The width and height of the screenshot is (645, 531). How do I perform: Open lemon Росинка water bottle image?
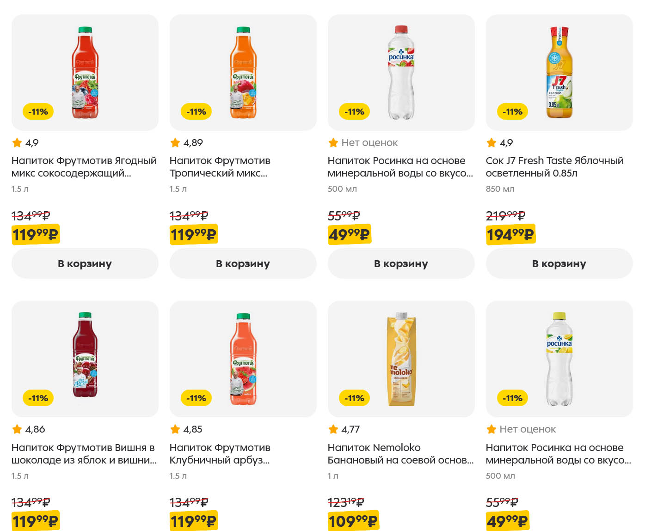[559, 359]
